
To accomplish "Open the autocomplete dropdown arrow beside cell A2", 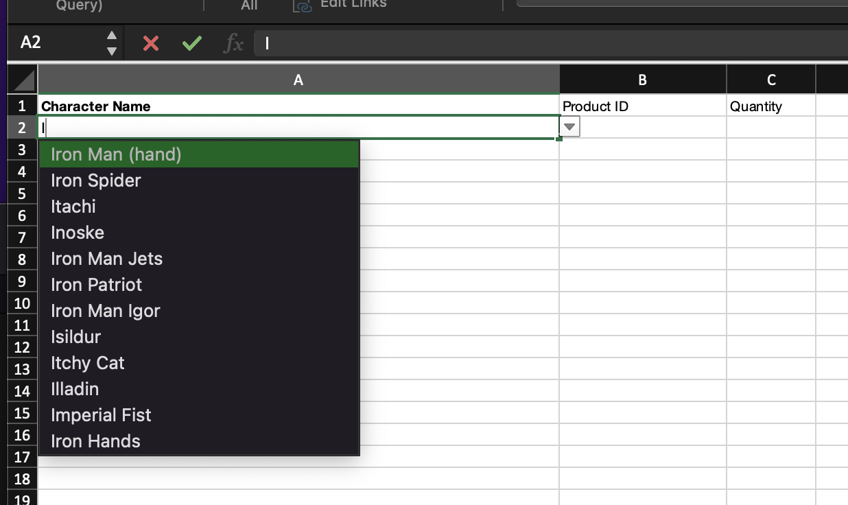I will [569, 126].
